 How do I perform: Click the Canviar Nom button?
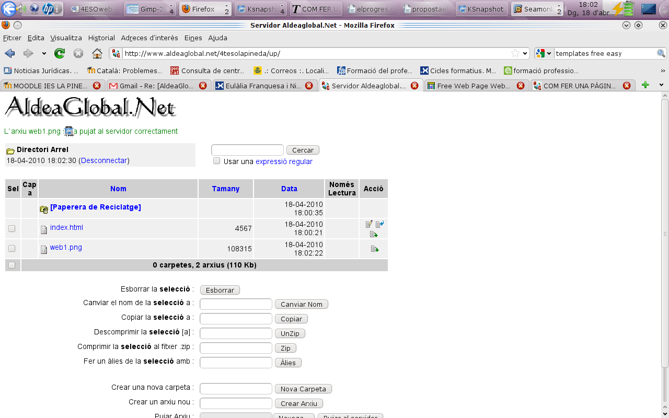[x=302, y=304]
